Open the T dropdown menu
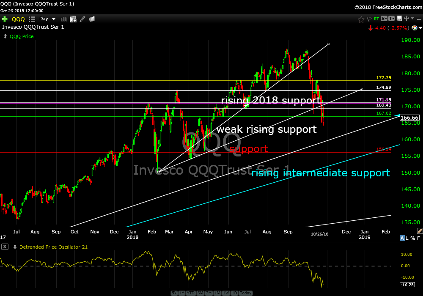 click(x=392, y=19)
